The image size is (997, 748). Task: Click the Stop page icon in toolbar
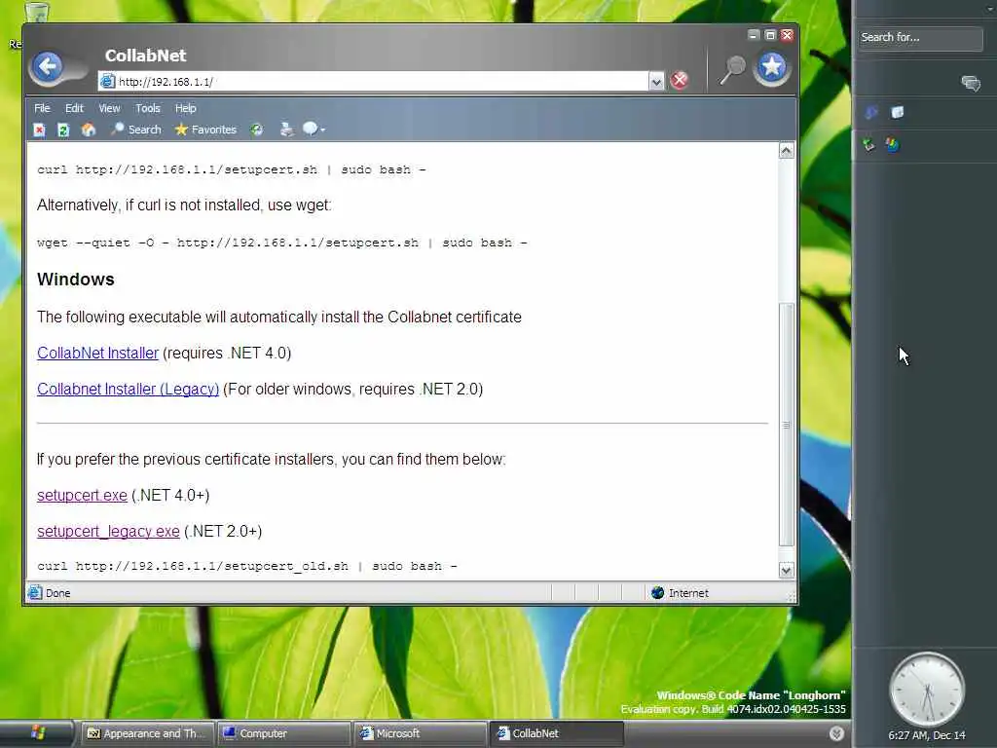39,130
